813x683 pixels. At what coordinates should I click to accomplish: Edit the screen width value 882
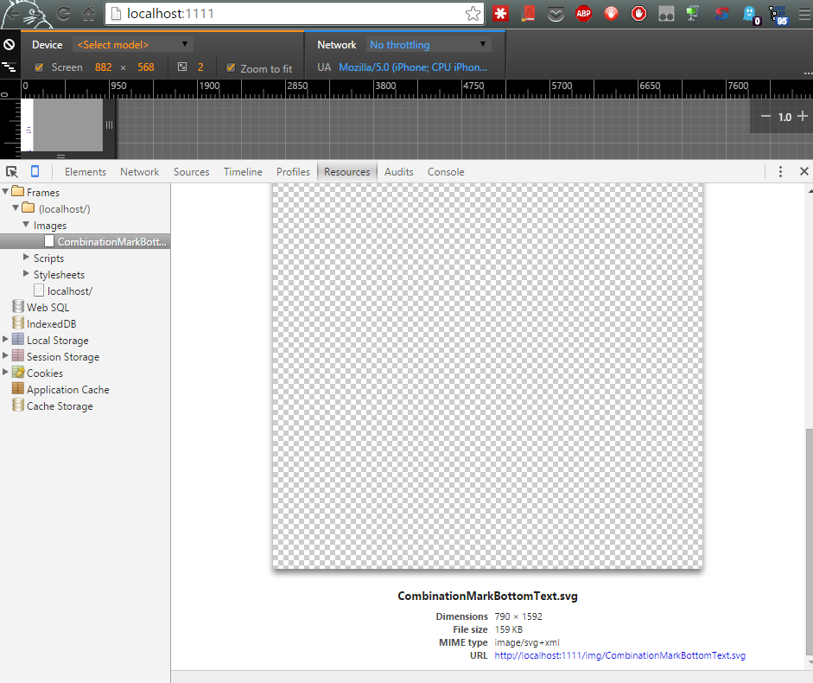[x=103, y=67]
